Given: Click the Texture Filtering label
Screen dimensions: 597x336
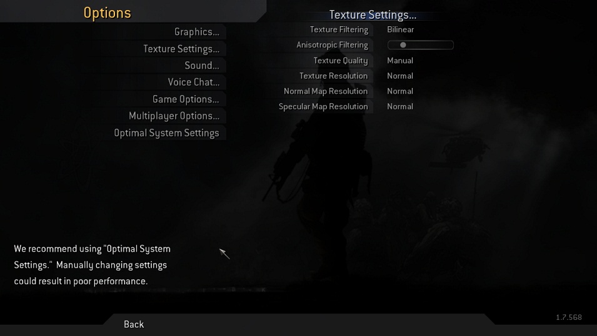Looking at the screenshot, I should [339, 30].
